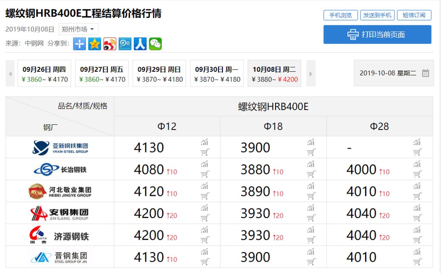View trend chart for 济源钢铁 Φ18 price
The height and width of the screenshot is (273, 441).
(x=311, y=230)
